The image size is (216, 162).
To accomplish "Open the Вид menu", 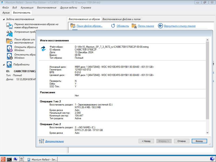I will pos(15,8).
